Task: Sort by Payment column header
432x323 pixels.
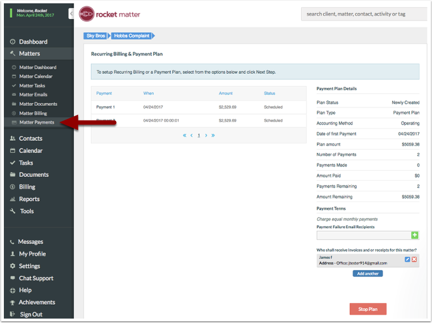Action: point(104,93)
